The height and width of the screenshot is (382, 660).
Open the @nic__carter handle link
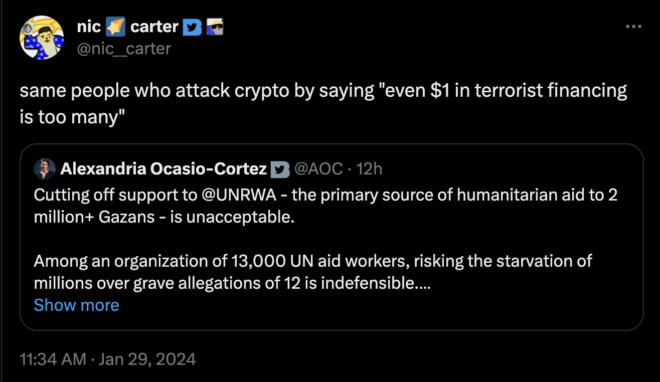[124, 48]
